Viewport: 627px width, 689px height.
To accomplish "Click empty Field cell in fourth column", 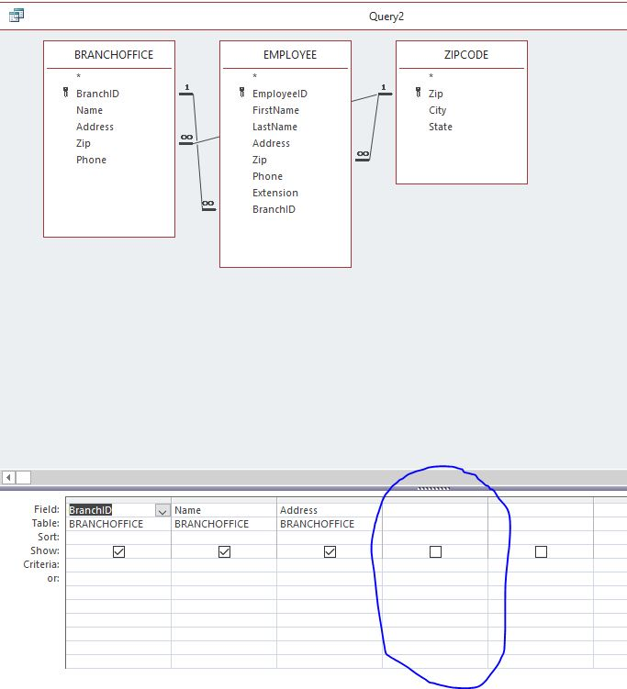I will [435, 510].
